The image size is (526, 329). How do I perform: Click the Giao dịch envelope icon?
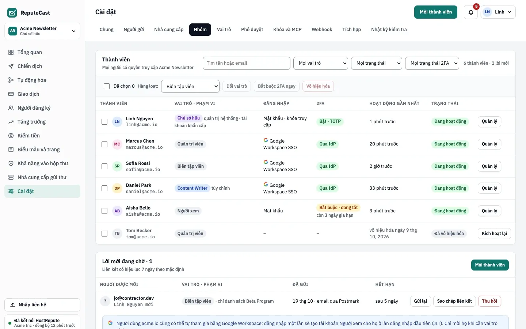click(x=11, y=94)
